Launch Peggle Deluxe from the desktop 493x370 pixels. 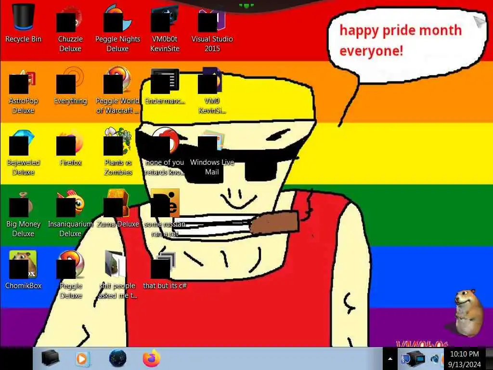70,274
